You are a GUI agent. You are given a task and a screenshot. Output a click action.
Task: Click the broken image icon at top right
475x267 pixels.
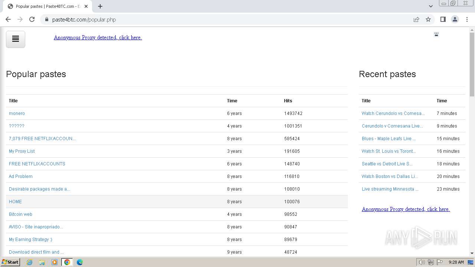[436, 34]
